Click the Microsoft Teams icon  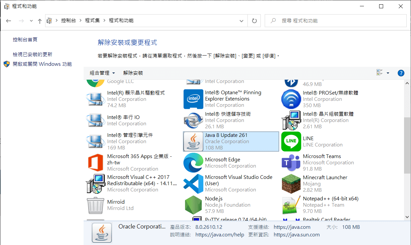[x=291, y=163]
